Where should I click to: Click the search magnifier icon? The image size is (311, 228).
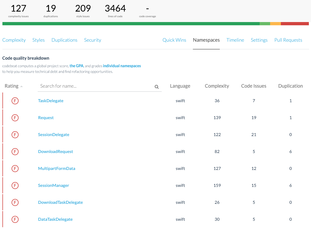coord(157,87)
